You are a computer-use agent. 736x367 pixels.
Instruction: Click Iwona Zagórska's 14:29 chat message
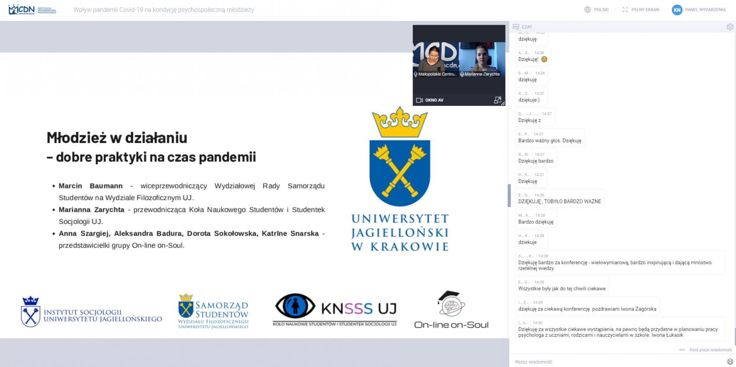(588, 306)
